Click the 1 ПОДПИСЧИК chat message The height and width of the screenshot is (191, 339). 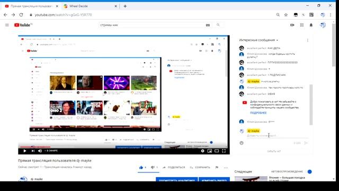tap(266, 75)
